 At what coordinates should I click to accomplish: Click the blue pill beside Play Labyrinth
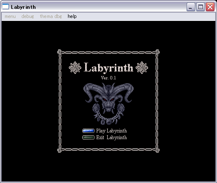pos(88,131)
